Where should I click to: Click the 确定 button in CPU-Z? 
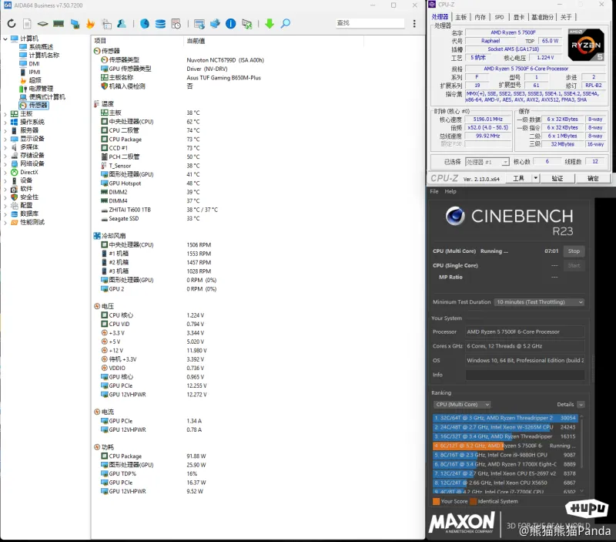tap(593, 179)
